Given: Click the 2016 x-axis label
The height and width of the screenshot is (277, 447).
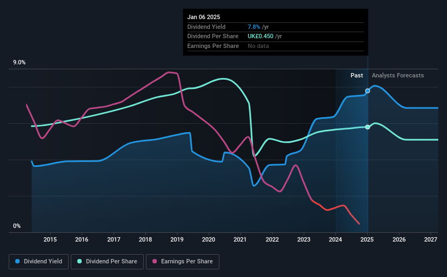Looking at the screenshot, I should click(x=82, y=239).
